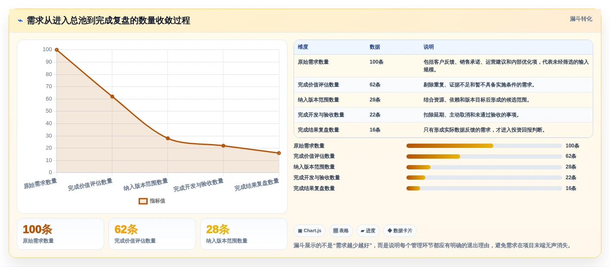Click the description starting 剔除重复

tap(480, 85)
